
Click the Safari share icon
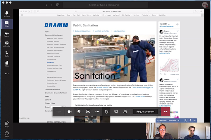tap(196, 11)
